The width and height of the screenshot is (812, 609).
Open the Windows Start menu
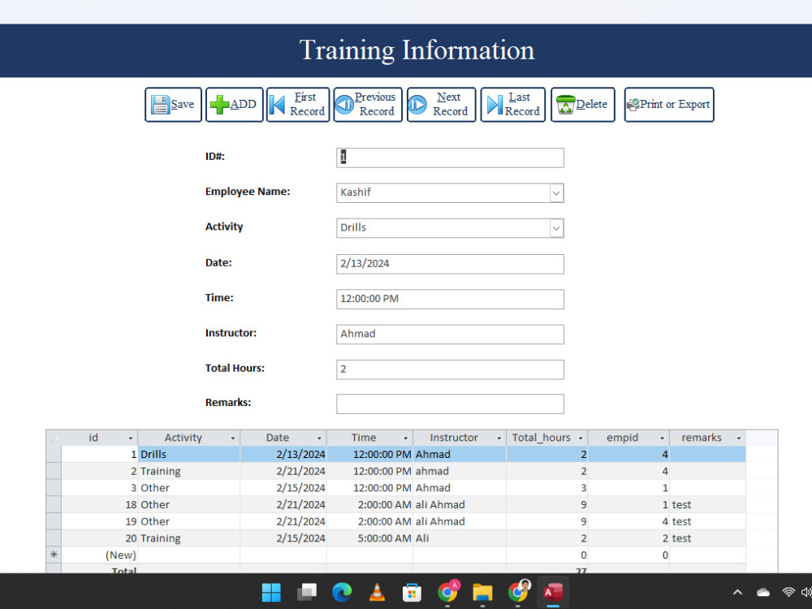[271, 593]
